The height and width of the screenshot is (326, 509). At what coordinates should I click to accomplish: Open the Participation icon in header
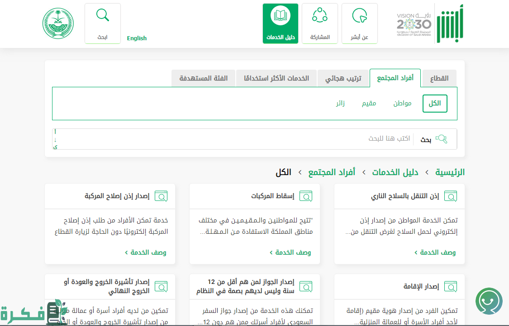coord(320,16)
